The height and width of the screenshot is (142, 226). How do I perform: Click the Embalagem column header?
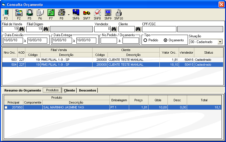pyautogui.click(x=119, y=100)
